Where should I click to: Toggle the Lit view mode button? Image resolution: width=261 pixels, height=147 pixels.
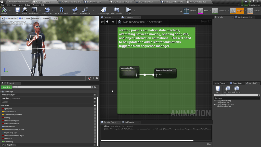[x=21, y=18]
